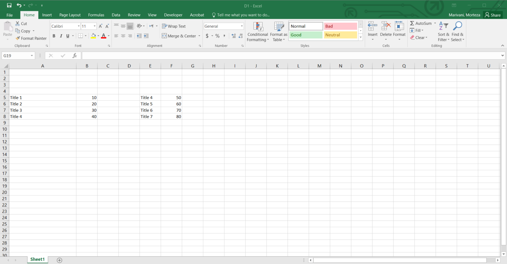The image size is (507, 264).
Task: Toggle middle vertical alignment
Action: pyautogui.click(x=123, y=26)
